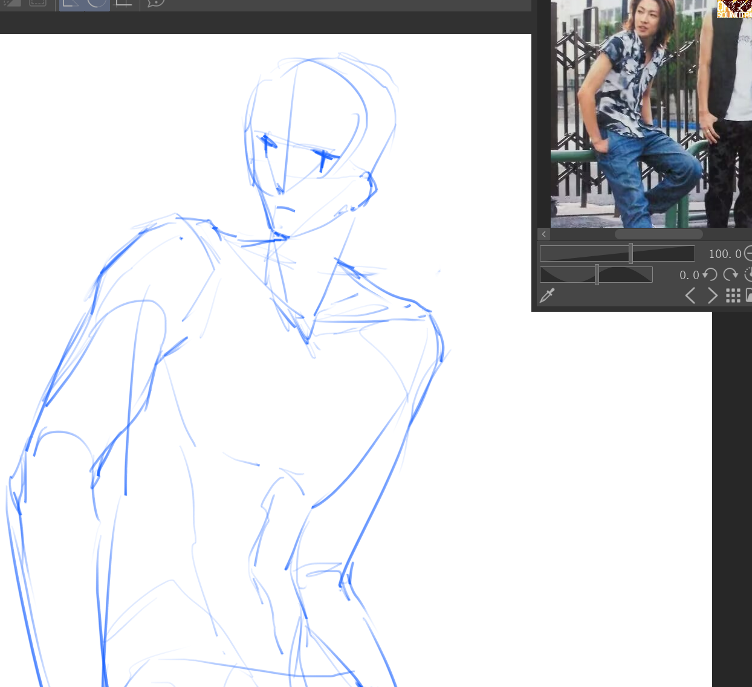752x687 pixels.
Task: Rotate the reference image right
Action: coord(730,275)
